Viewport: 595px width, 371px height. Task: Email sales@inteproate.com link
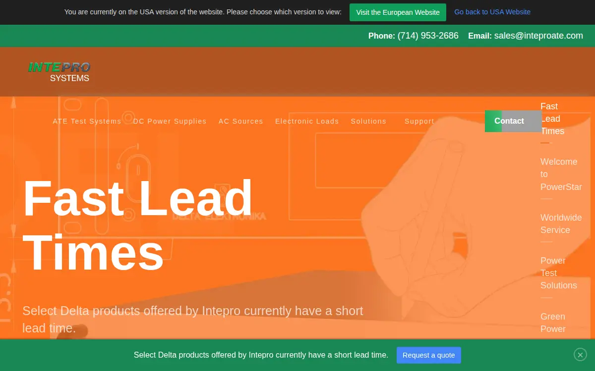pyautogui.click(x=538, y=36)
